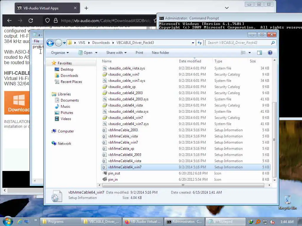Open Recent Places in the navigation pane

(71, 82)
